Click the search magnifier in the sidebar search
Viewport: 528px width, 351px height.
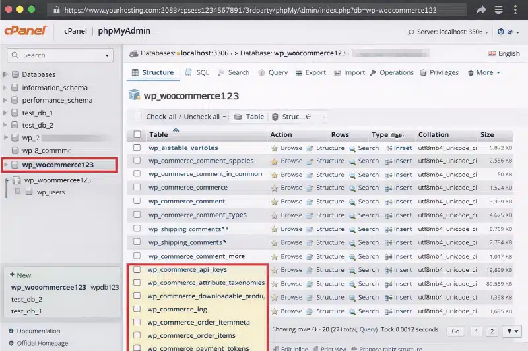[15, 55]
